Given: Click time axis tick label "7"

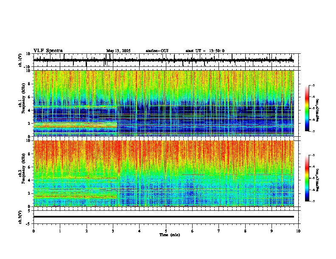Looking at the screenshot, I should coord(219,231).
